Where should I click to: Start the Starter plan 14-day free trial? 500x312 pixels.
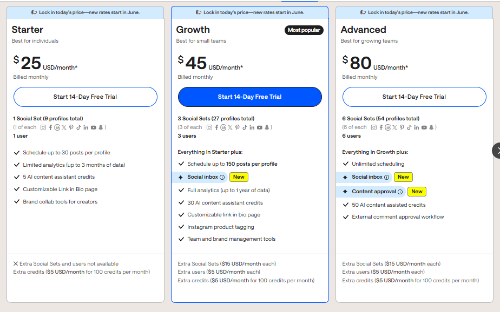pos(85,97)
